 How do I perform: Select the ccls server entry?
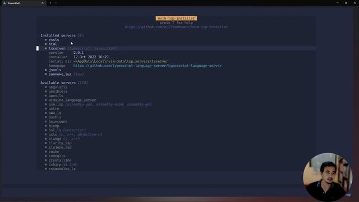click(x=53, y=135)
